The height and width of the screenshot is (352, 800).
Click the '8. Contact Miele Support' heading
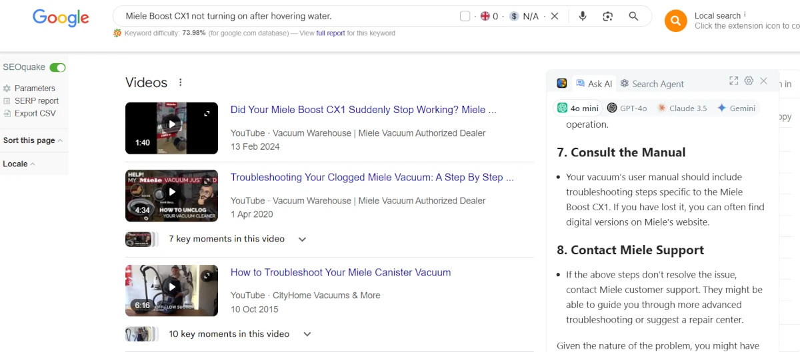[x=631, y=250]
